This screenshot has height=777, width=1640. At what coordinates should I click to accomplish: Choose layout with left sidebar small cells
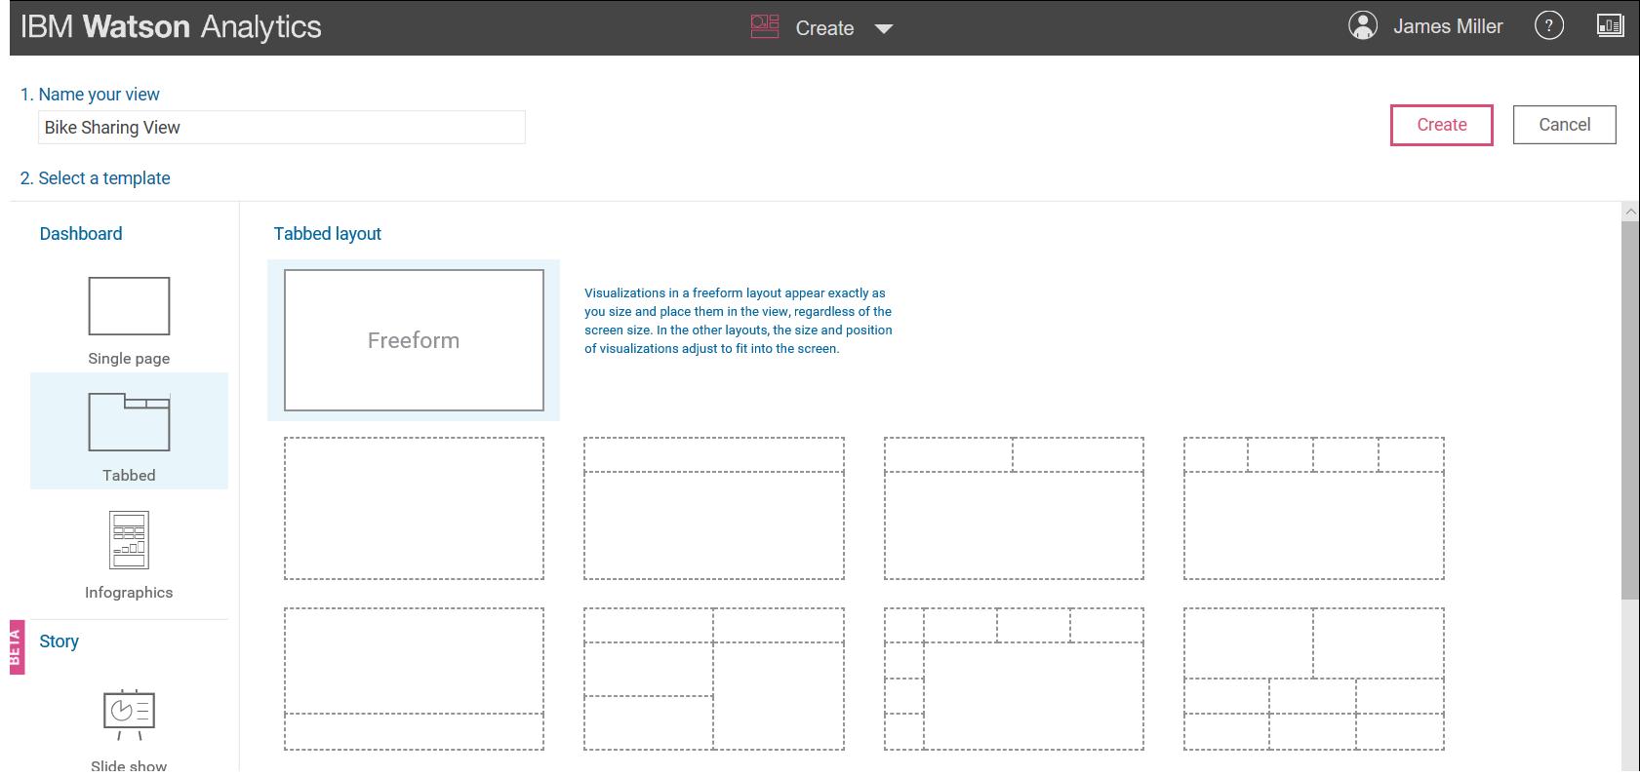point(1014,680)
